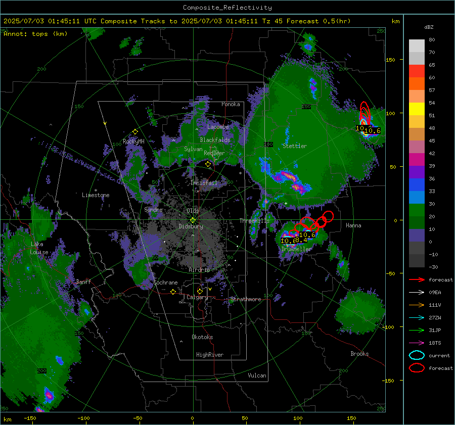Click the violet swatch between 10 and 0

417,235
